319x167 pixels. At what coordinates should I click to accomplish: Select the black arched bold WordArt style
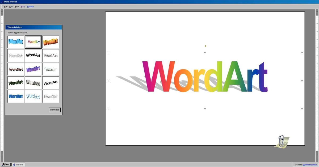[33, 56]
